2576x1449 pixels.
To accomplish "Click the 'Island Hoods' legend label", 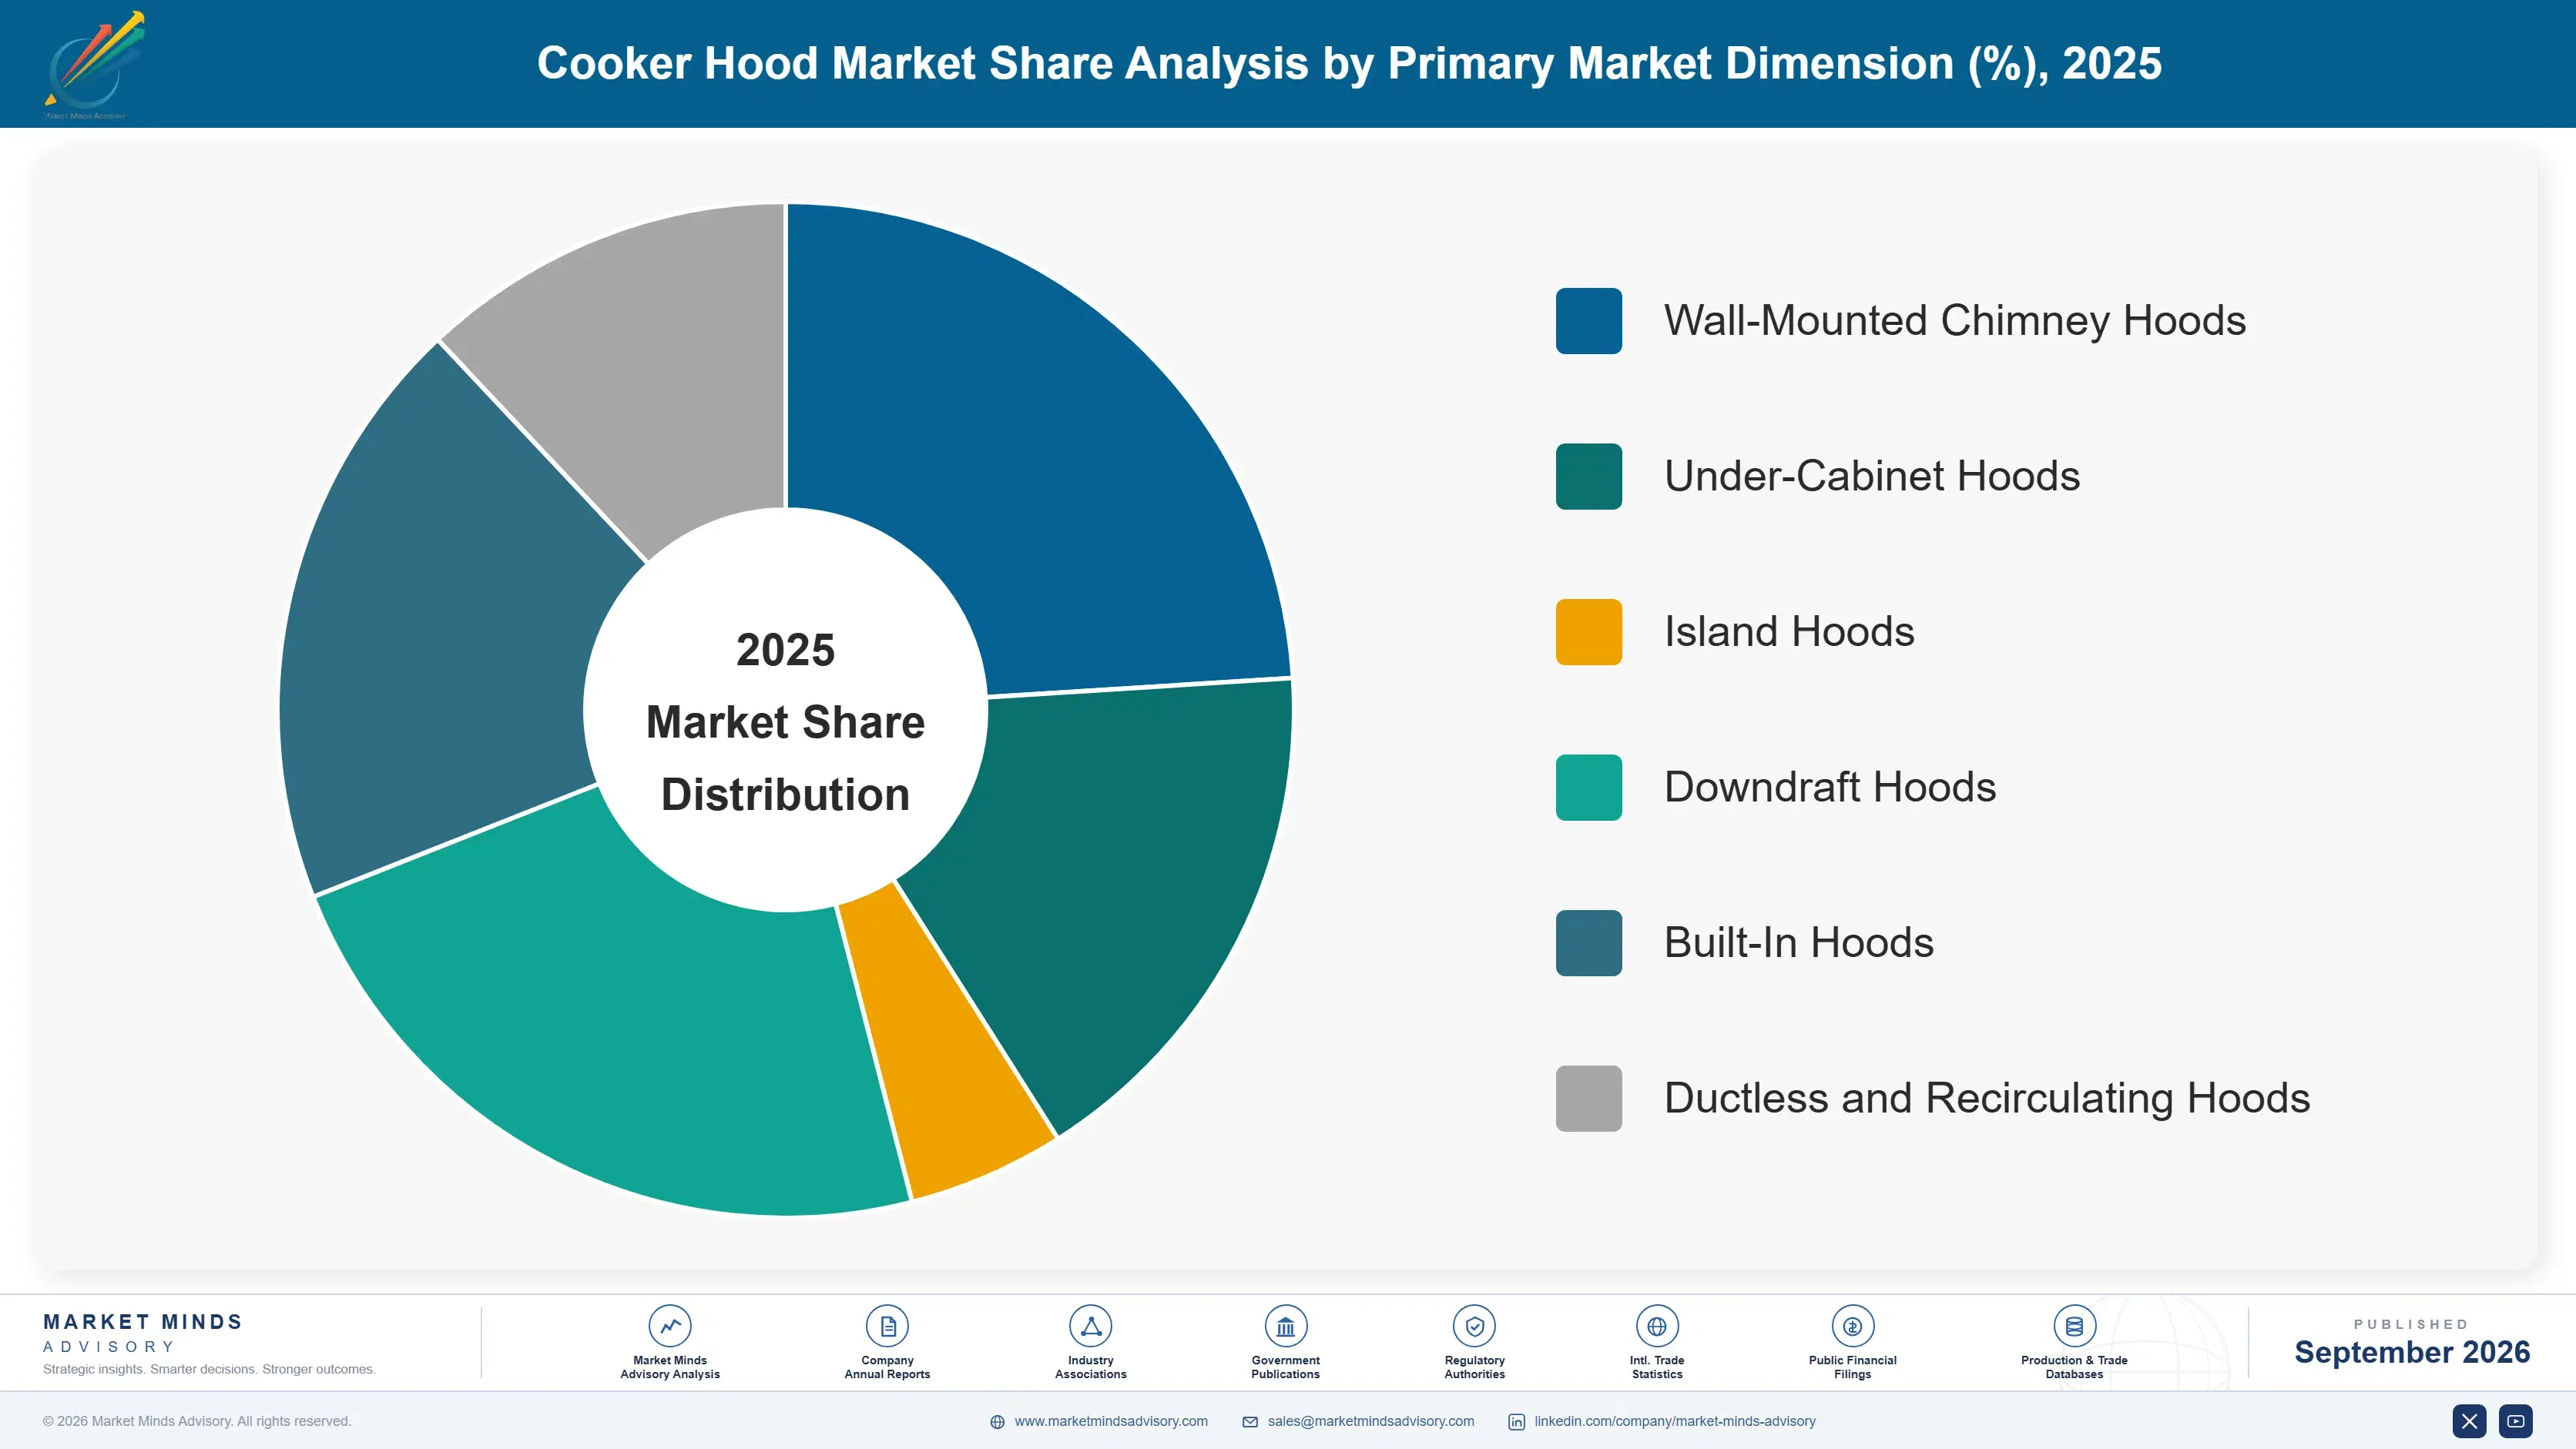I will point(1789,631).
